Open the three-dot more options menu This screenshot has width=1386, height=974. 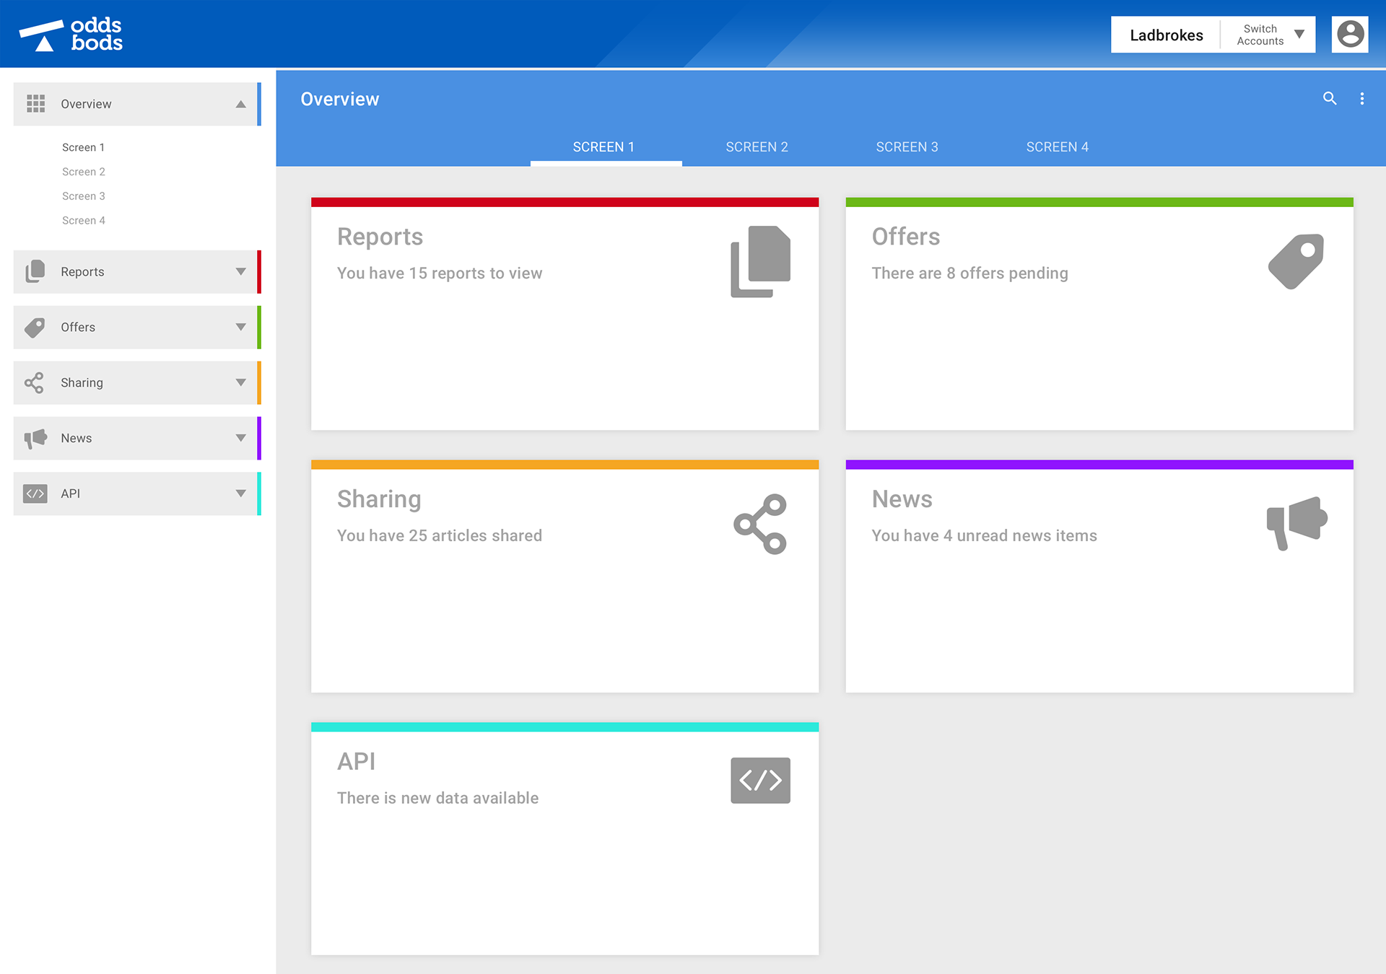pyautogui.click(x=1362, y=99)
